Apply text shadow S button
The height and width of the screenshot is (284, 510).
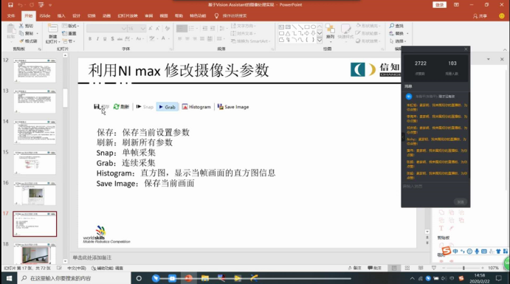pos(112,38)
